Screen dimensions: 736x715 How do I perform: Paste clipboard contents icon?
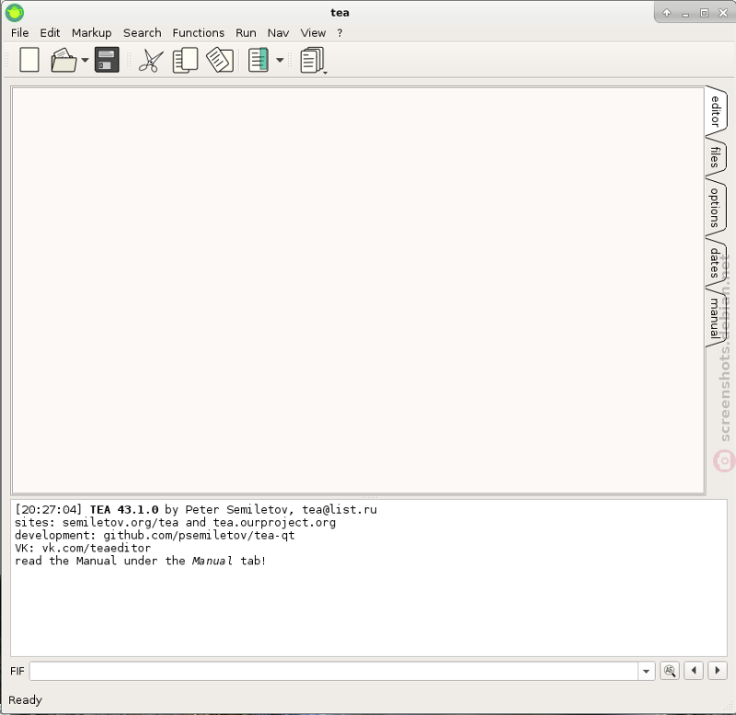220,60
